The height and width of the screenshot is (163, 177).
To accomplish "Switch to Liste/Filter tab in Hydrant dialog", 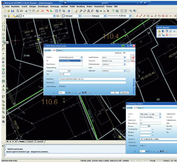I will (x=130, y=108).
